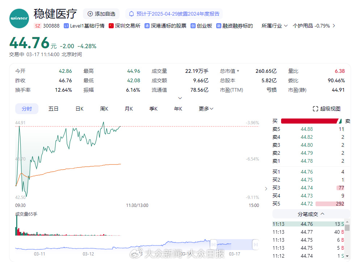This screenshot has height=262, width=355.
Task: Select the 分时 chart tab
Action: 27,109
